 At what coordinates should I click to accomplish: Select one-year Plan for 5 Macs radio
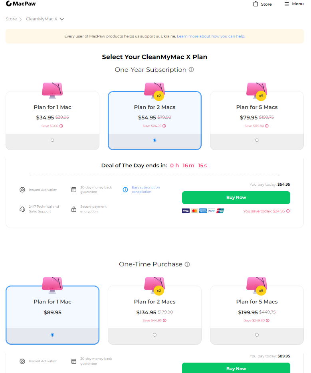click(x=257, y=140)
